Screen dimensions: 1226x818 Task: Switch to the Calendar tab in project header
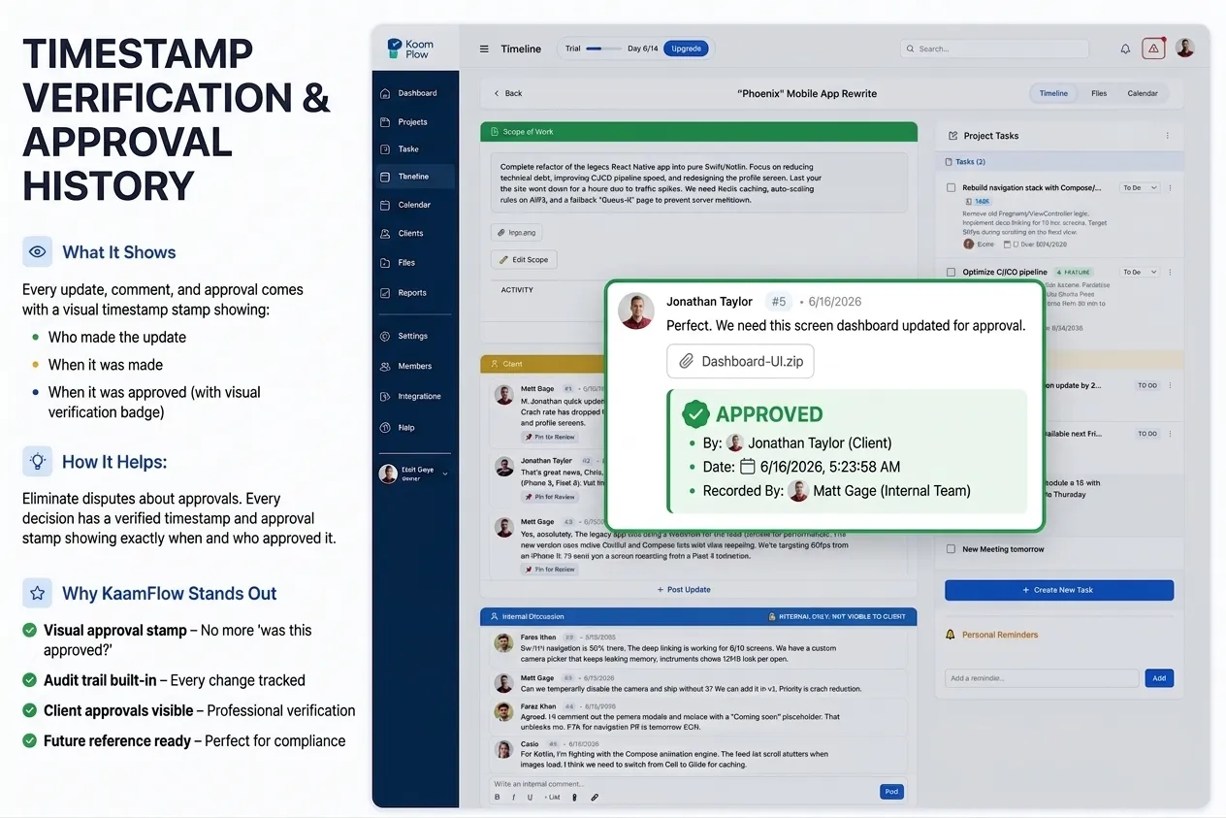click(1143, 94)
